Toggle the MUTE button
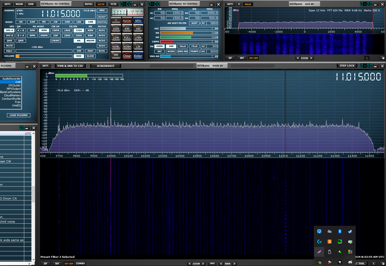 click(x=9, y=46)
